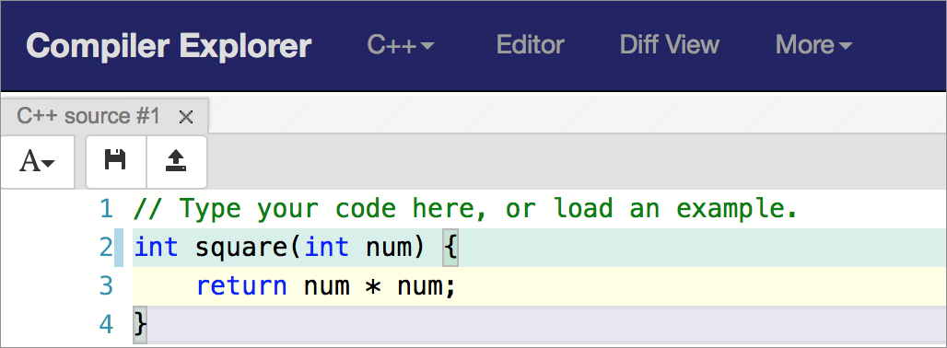Image resolution: width=947 pixels, height=348 pixels.
Task: Click the save (floppy disk) icon
Action: (x=115, y=162)
